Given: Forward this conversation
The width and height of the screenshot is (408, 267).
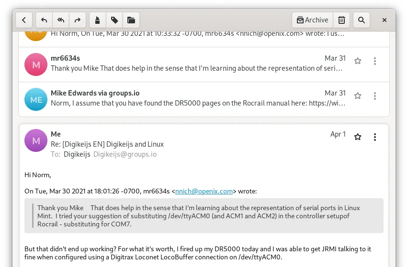Looking at the screenshot, I should point(78,20).
